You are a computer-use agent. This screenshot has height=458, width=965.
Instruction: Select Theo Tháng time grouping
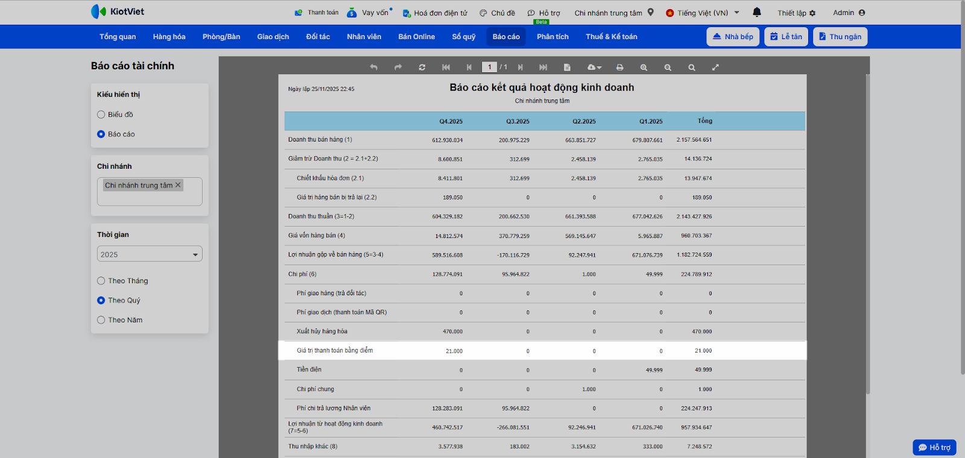pos(101,281)
